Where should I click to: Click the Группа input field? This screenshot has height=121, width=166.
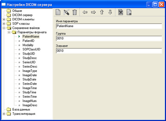[x=109, y=38]
